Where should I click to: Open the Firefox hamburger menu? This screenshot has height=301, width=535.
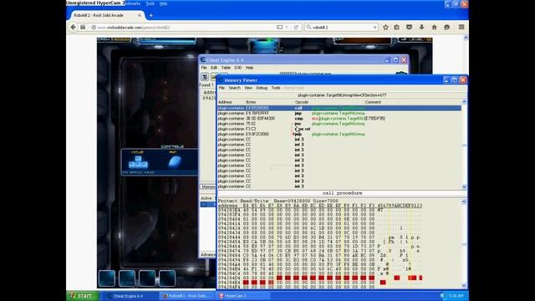(461, 27)
